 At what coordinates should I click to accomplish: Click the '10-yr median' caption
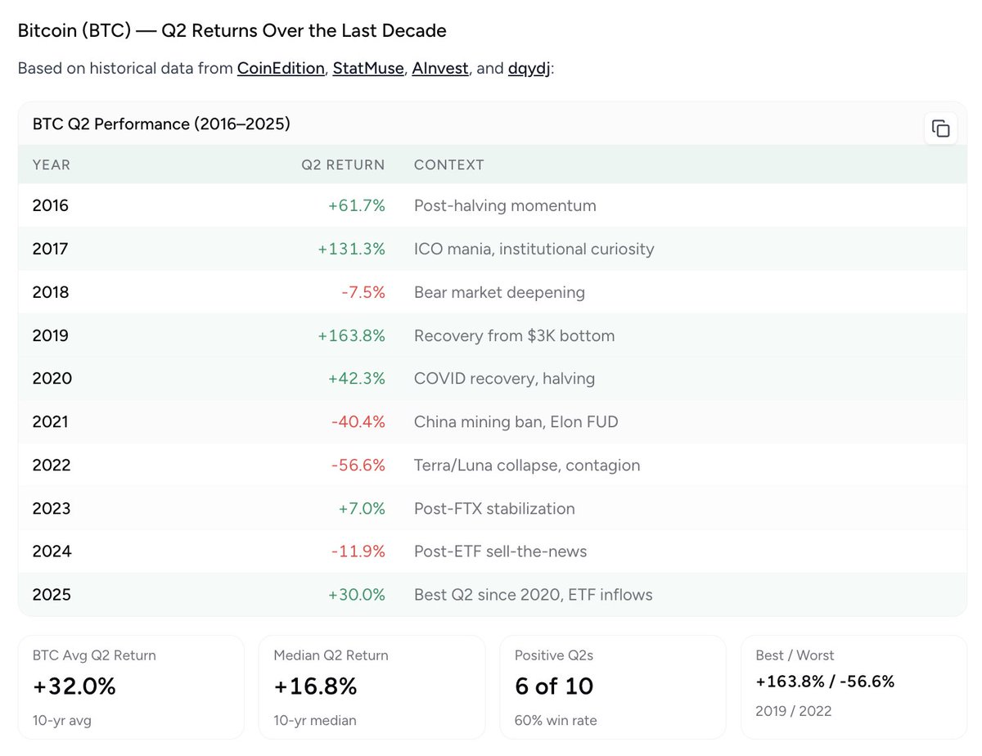coord(315,721)
